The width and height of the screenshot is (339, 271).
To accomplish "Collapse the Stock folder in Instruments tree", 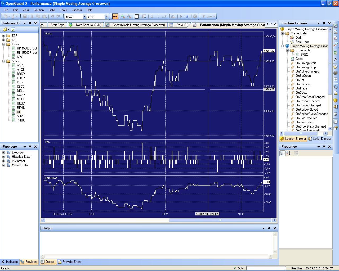I will [x=4, y=61].
